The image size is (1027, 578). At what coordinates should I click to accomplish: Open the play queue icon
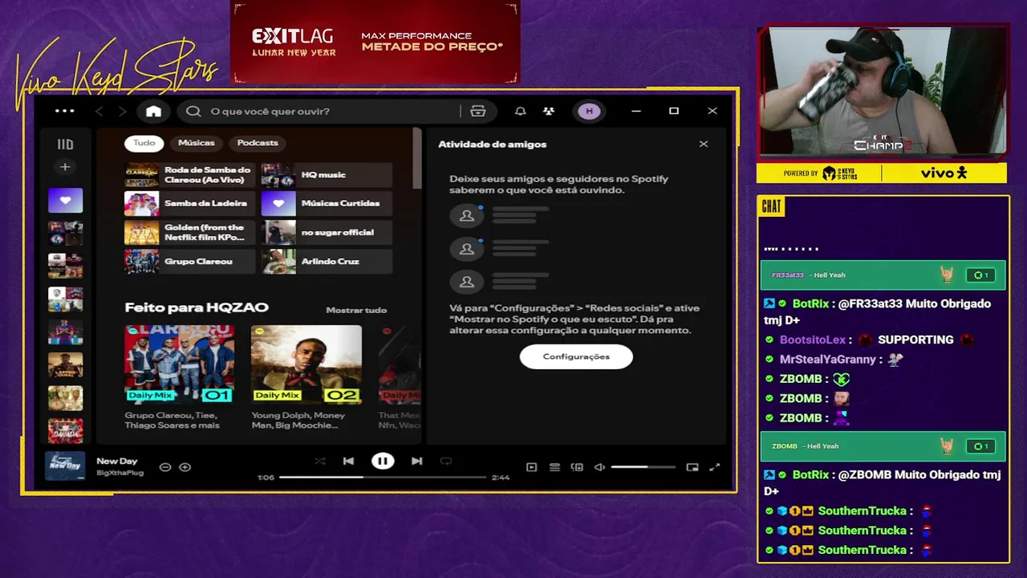pyautogui.click(x=554, y=466)
